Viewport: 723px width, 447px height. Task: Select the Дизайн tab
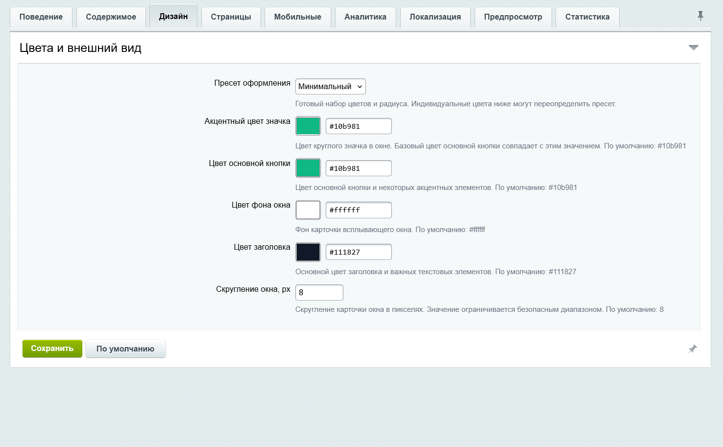[x=173, y=16]
